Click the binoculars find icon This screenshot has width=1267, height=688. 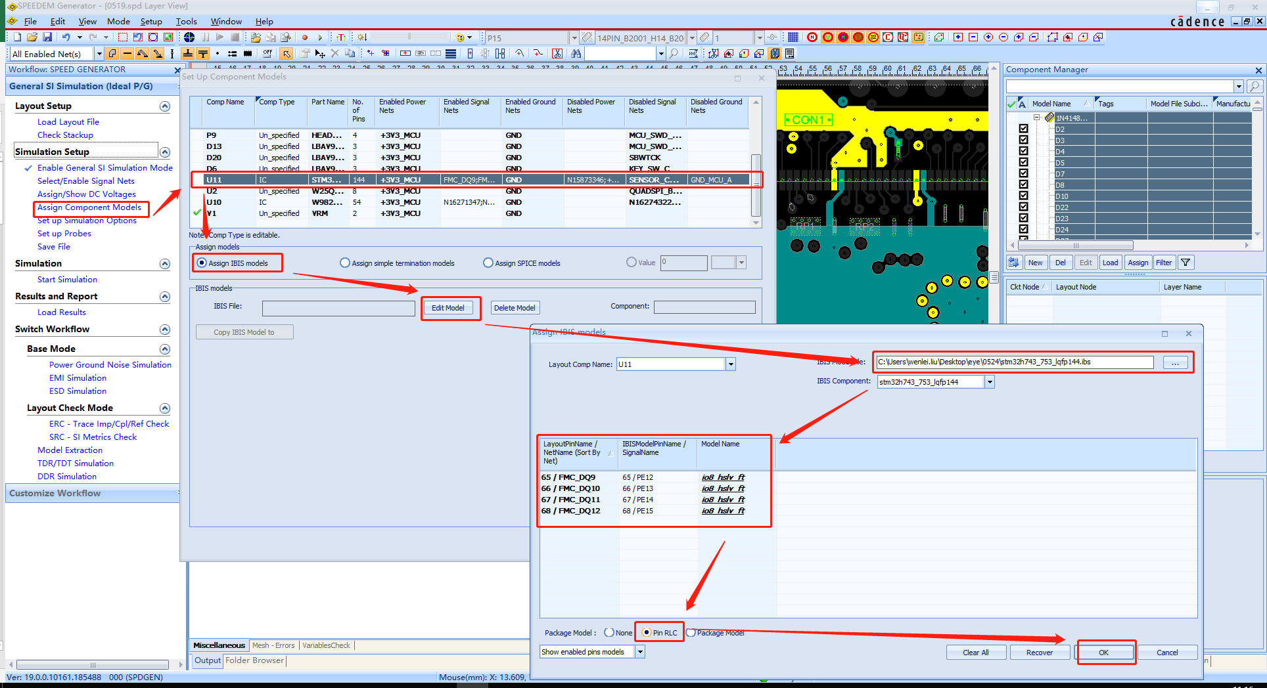(576, 53)
